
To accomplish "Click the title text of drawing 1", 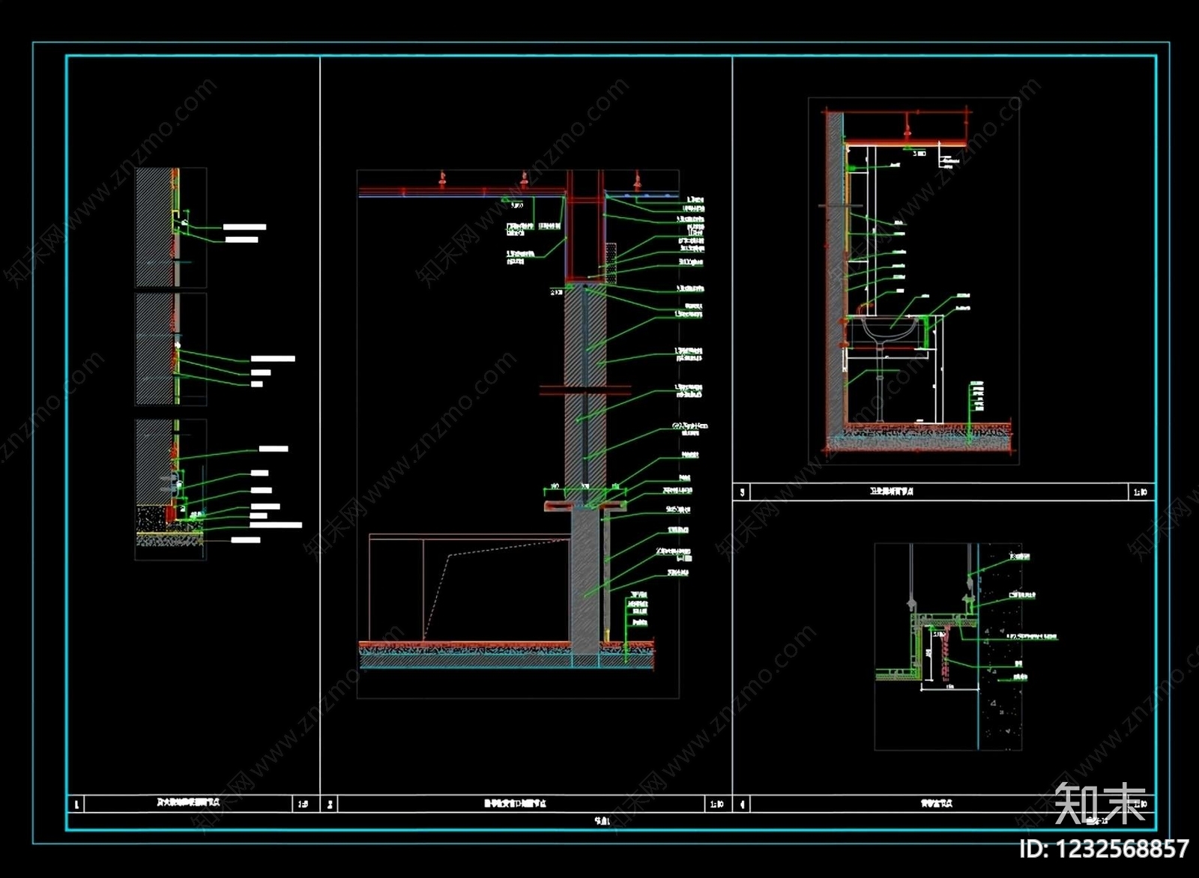I will [188, 802].
